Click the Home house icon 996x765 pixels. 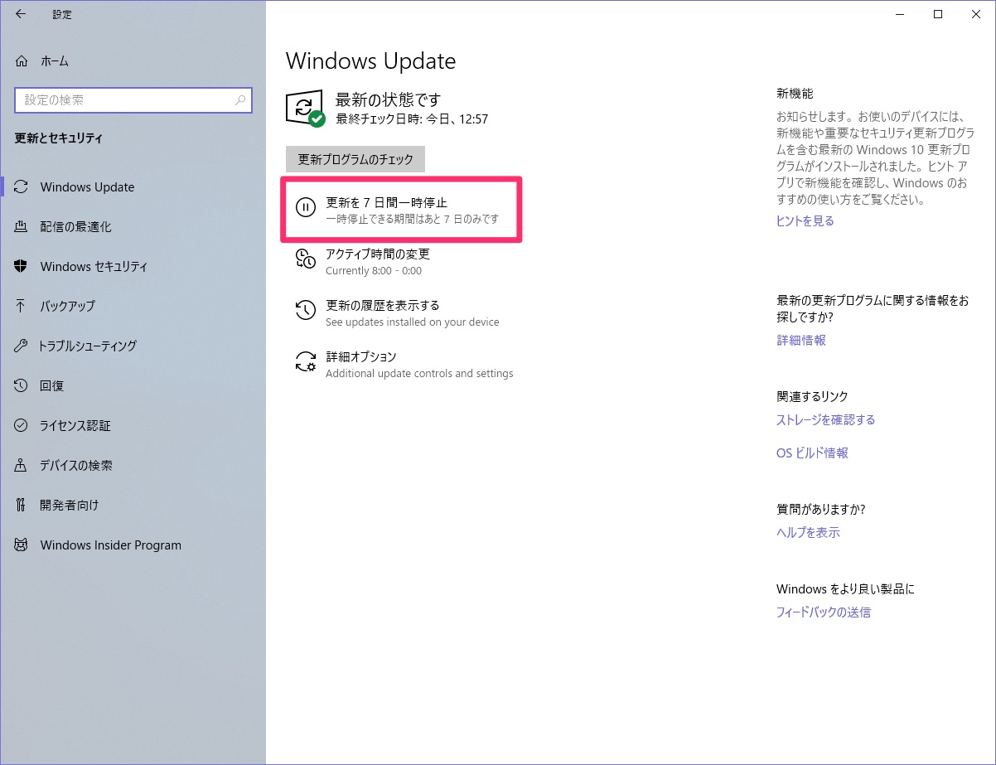(22, 61)
